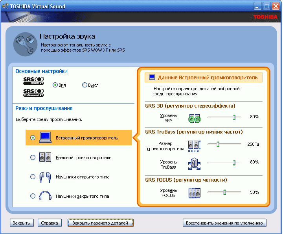Click the Режим прослушивания heading

pos(44,108)
